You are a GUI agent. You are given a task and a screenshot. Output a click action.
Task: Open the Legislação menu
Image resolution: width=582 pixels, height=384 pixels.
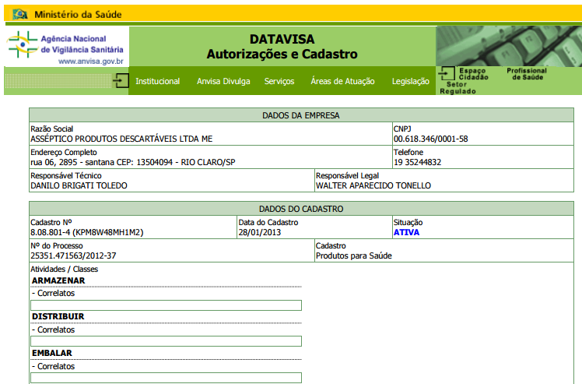pyautogui.click(x=411, y=81)
